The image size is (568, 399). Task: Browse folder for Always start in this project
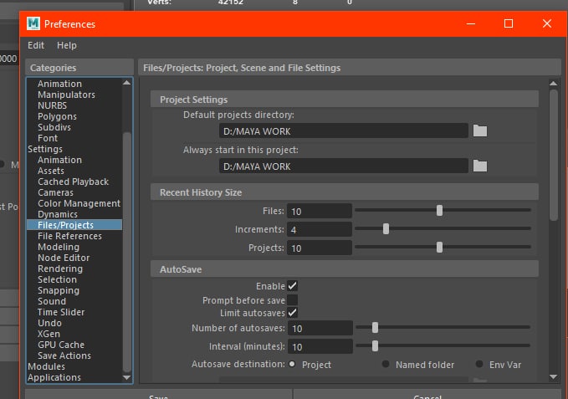[480, 166]
